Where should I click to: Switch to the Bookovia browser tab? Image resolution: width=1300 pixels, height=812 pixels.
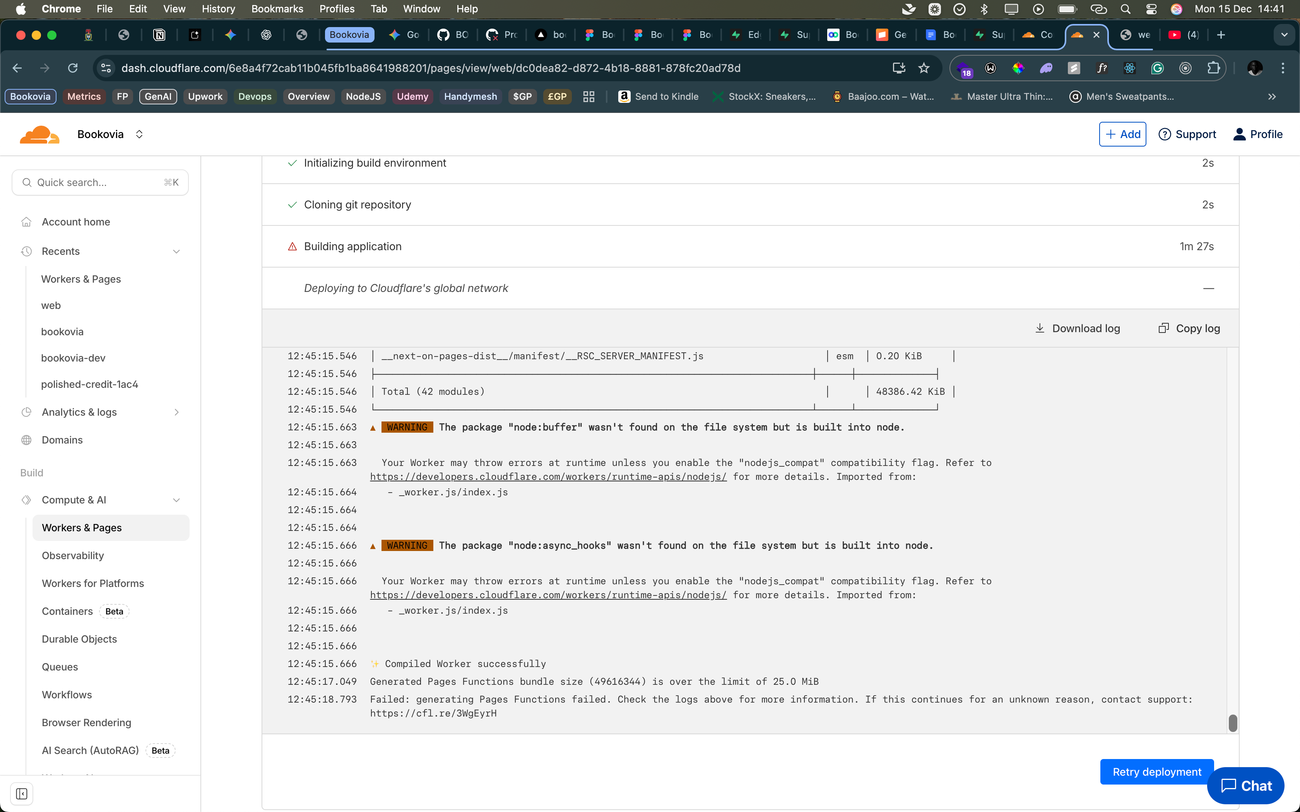[349, 34]
